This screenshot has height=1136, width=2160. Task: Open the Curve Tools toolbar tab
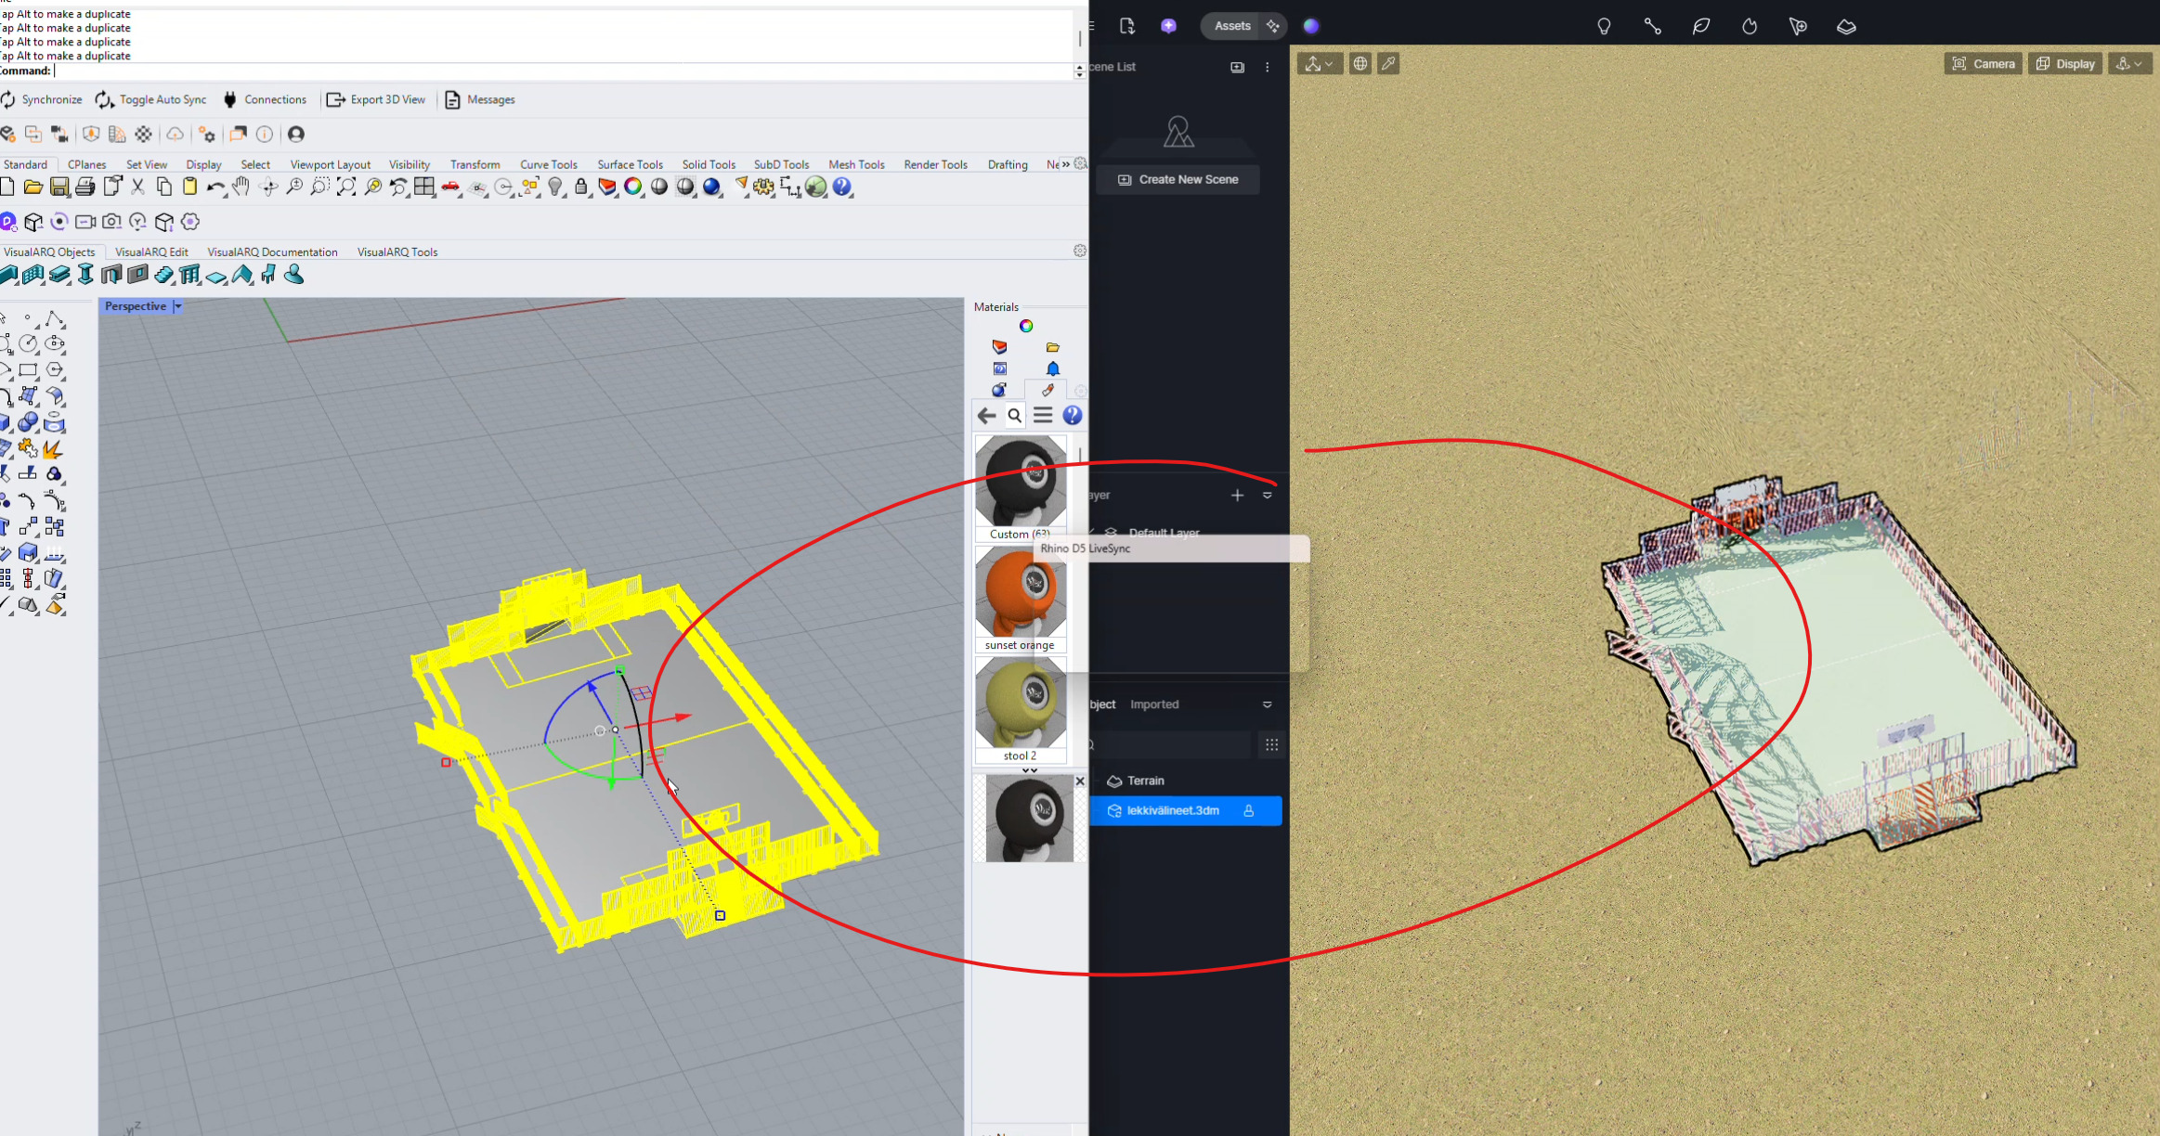[x=548, y=164]
